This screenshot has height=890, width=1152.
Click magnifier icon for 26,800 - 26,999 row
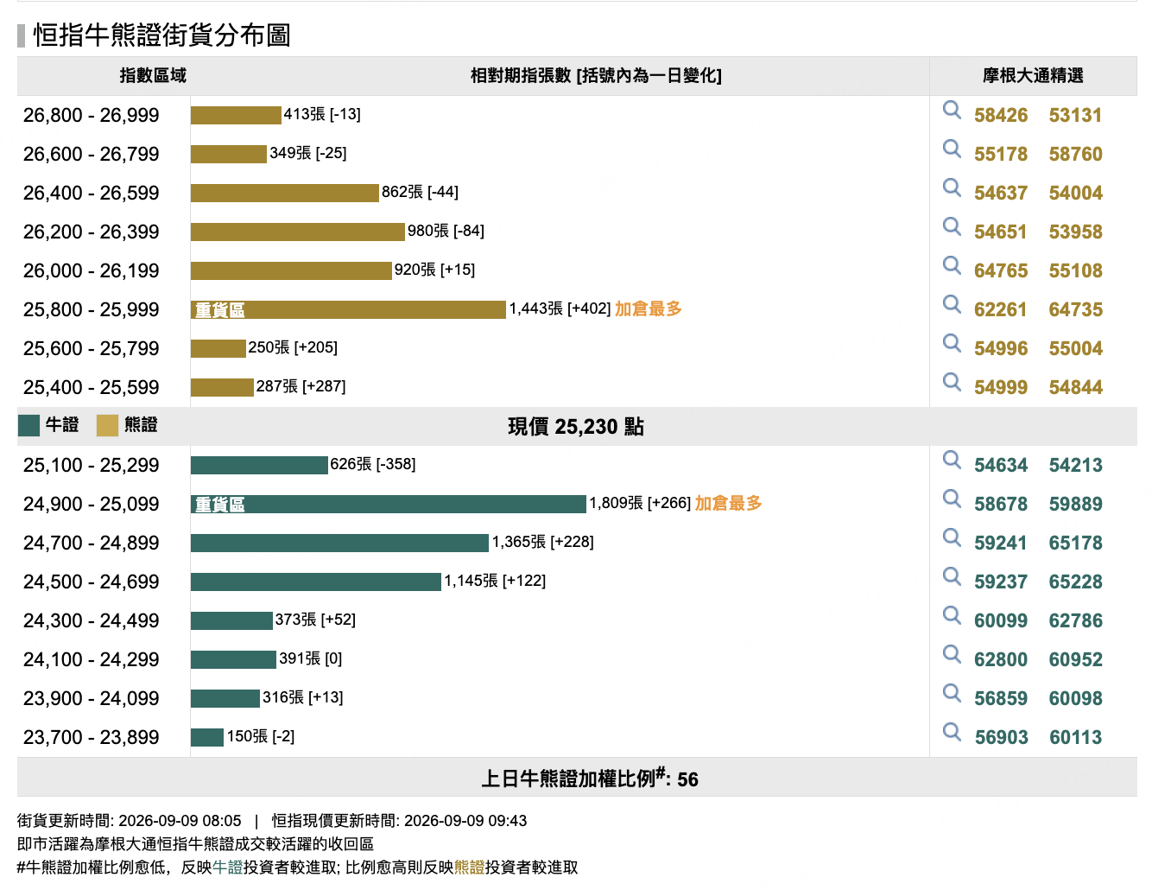[952, 110]
